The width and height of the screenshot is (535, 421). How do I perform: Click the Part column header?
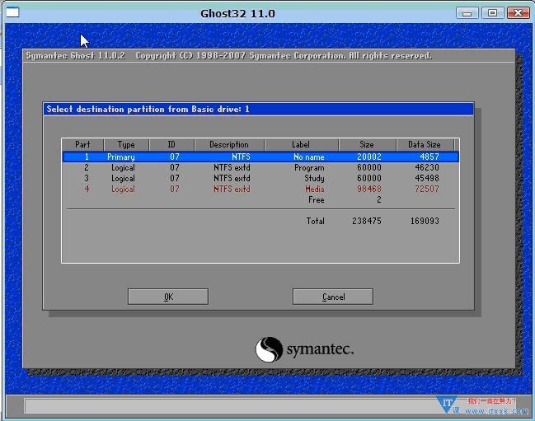[83, 144]
